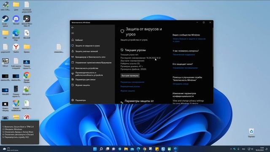Click the Текущие угрозы heading

coord(135,50)
